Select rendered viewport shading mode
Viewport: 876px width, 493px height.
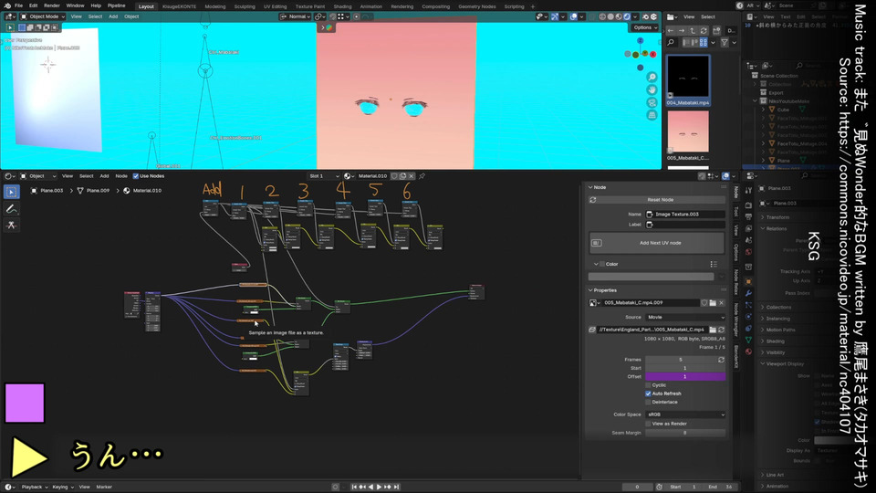(x=627, y=16)
